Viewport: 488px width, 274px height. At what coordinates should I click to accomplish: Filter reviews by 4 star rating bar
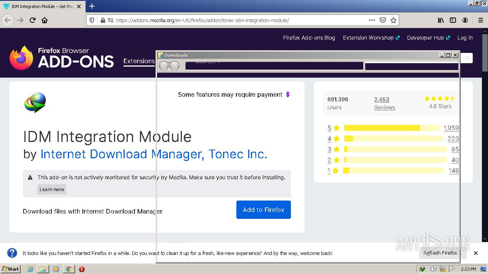click(393, 139)
